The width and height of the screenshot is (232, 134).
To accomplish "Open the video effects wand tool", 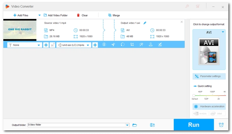I will pyautogui.click(x=141, y=45).
